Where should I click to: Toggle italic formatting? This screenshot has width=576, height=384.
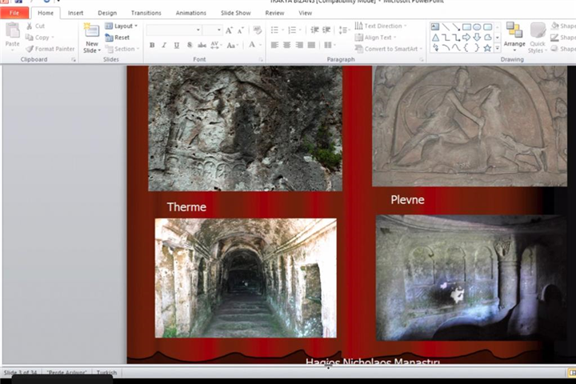[x=164, y=45]
